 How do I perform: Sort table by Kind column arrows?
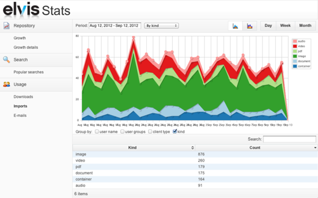point(192,148)
